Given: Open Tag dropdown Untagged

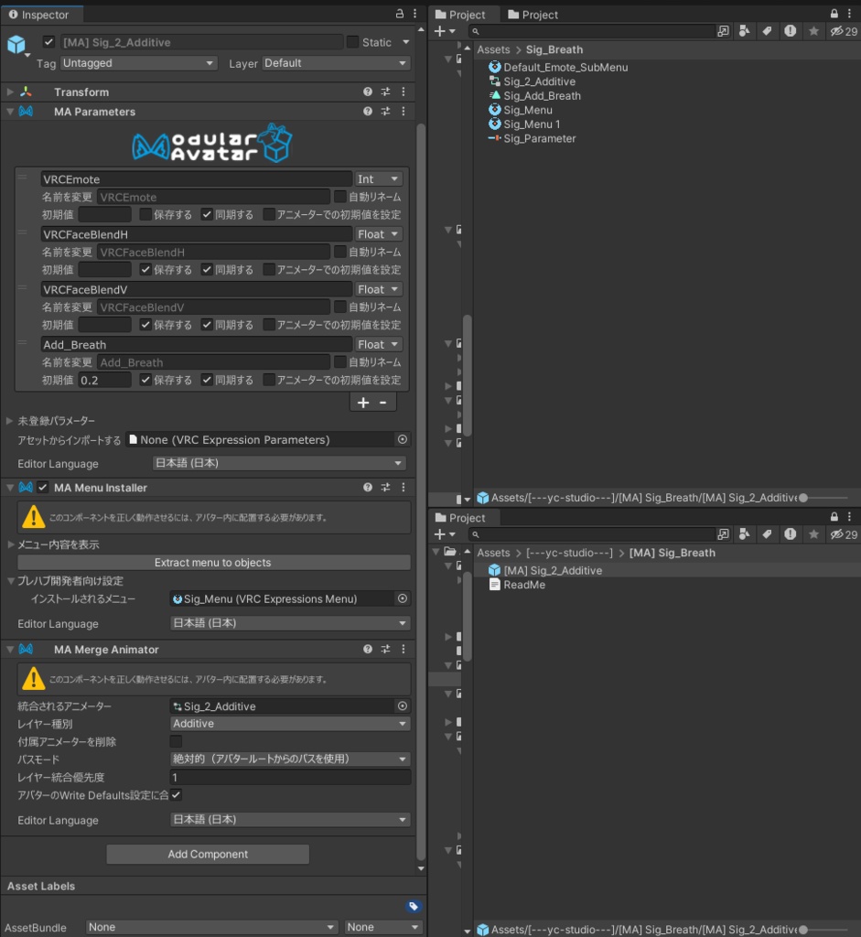Looking at the screenshot, I should tap(138, 63).
